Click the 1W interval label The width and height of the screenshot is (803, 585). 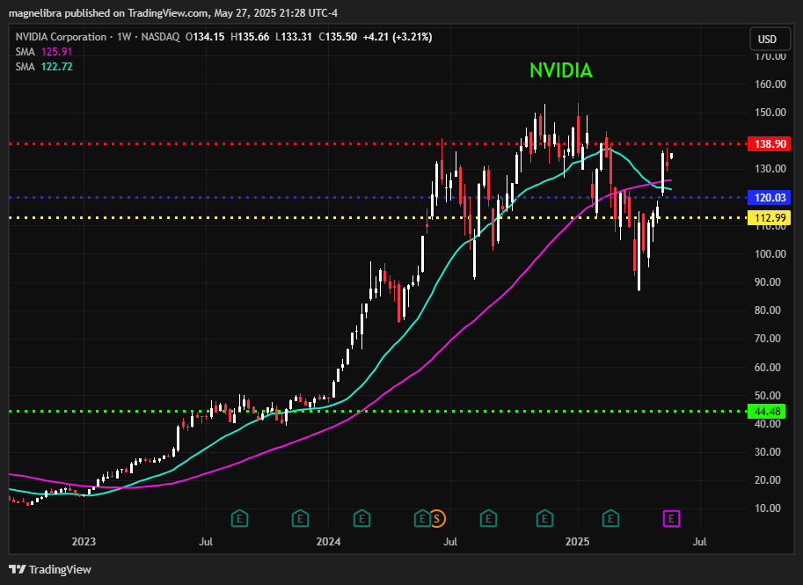(124, 37)
